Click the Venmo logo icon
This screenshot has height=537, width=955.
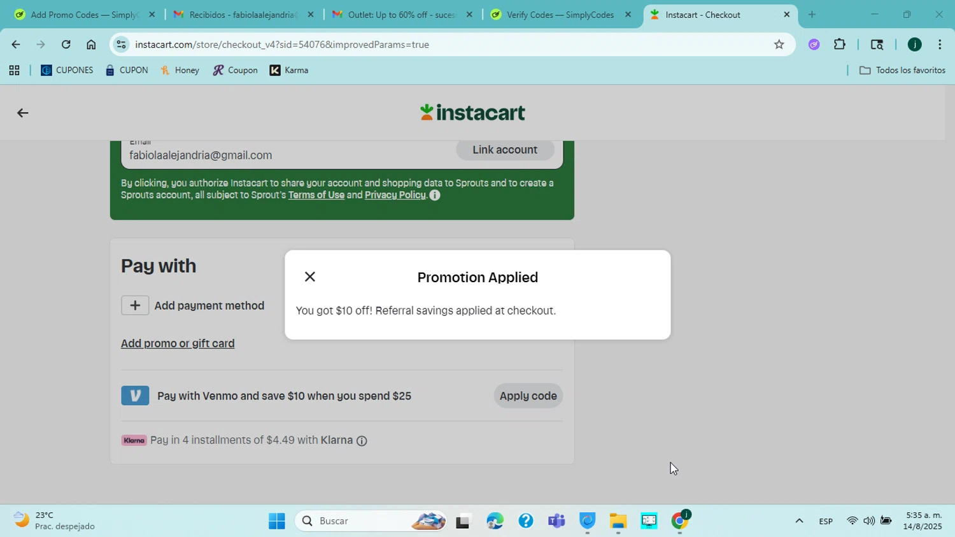[x=135, y=396]
